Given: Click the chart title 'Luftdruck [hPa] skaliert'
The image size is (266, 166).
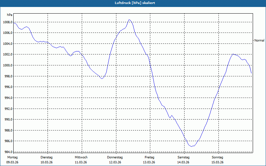Looking at the screenshot, I should point(135,3).
